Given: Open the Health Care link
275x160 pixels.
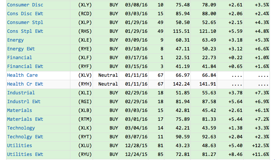Looking at the screenshot, I should coord(22,75).
